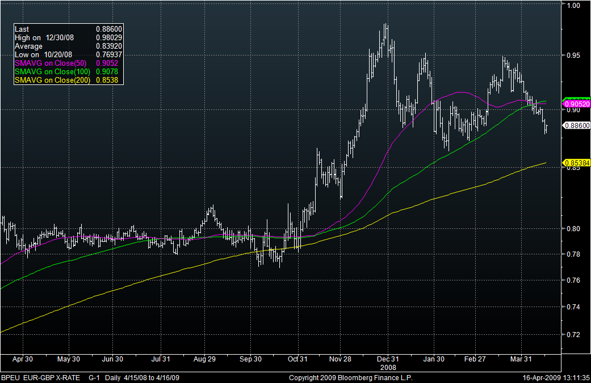
Task: Click the 1.00 price axis label
Action: [x=573, y=5]
